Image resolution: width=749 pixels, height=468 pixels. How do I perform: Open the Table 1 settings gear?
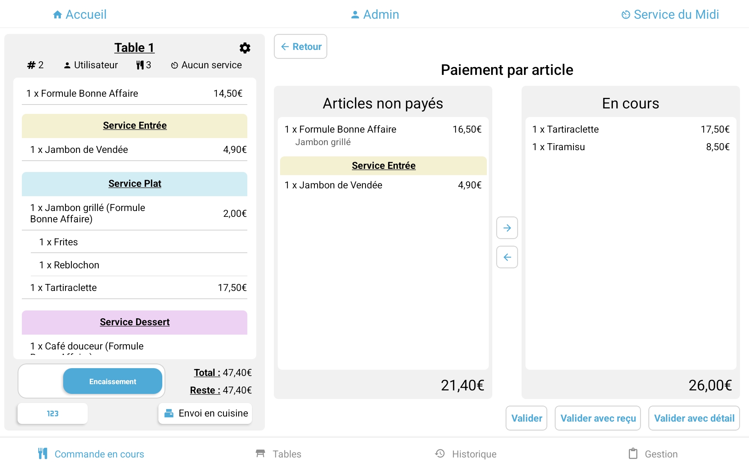245,48
